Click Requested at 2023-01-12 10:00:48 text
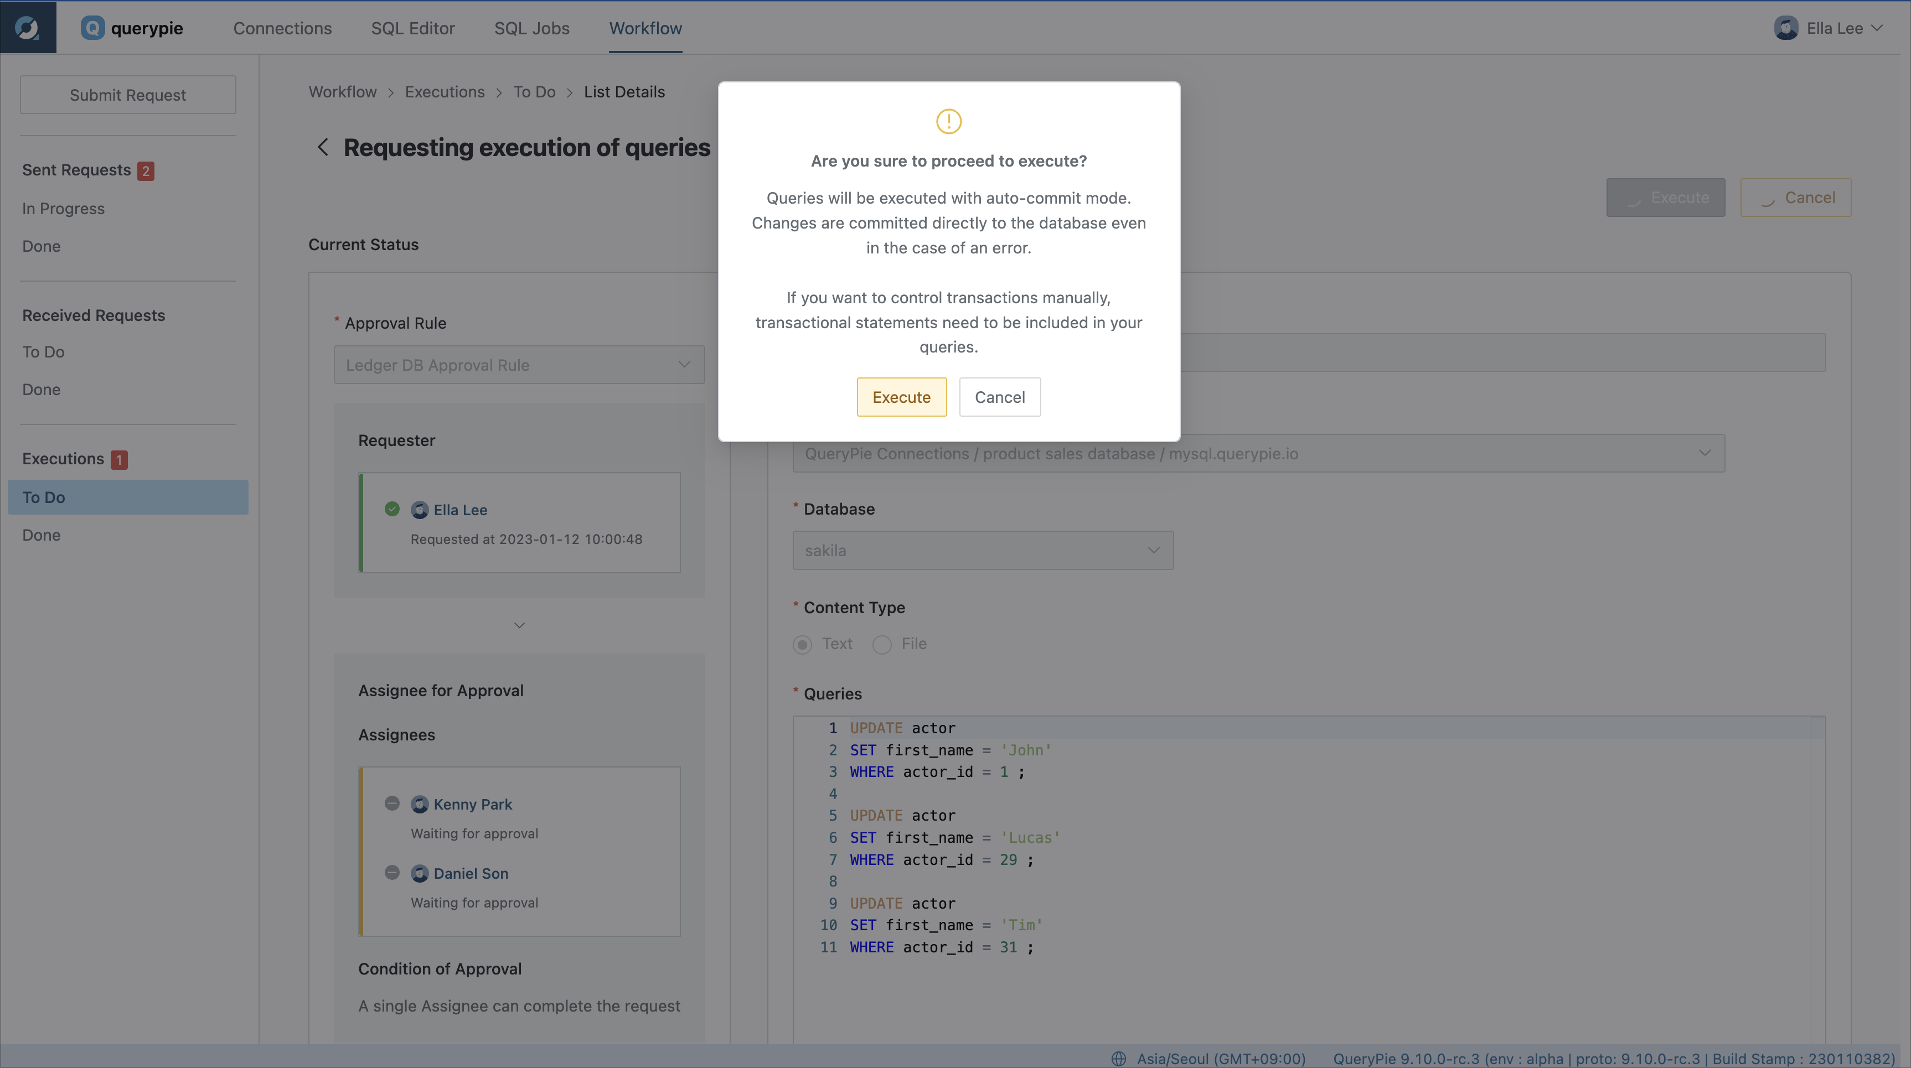 click(x=526, y=539)
